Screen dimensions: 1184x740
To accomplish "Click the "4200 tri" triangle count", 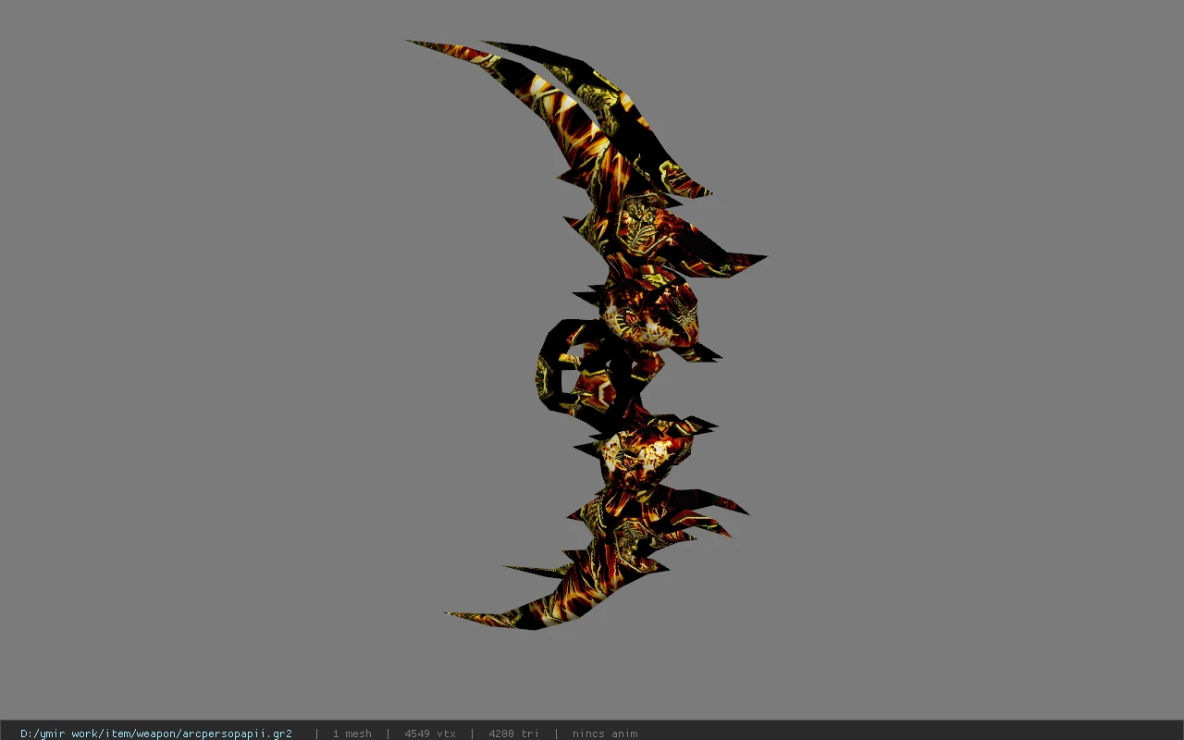I will coord(513,734).
